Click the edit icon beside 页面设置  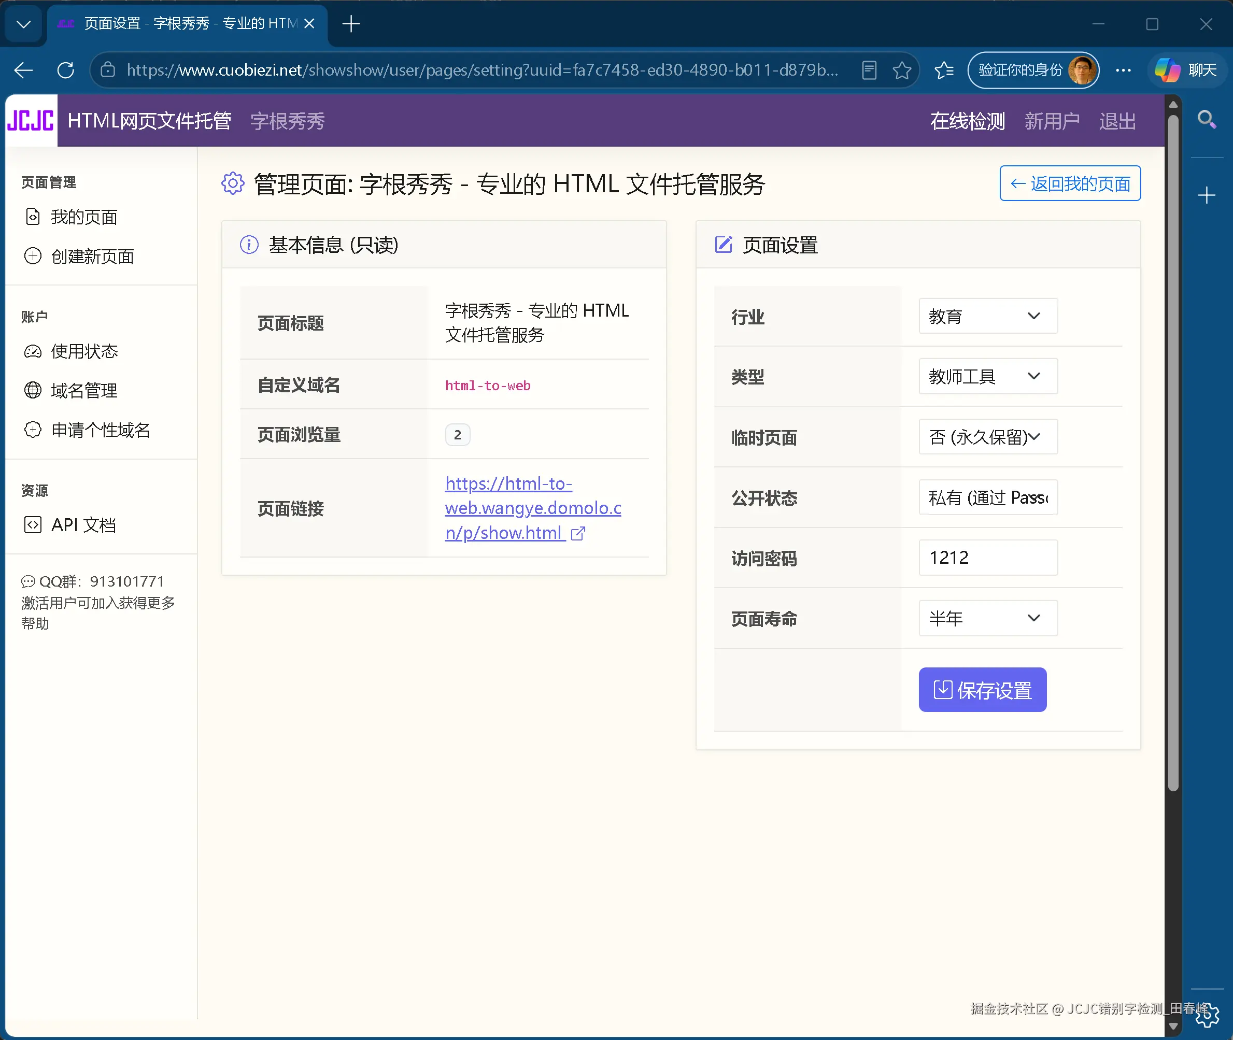[x=724, y=244]
